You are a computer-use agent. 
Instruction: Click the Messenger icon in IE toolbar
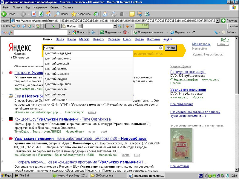pyautogui.click(x=147, y=14)
